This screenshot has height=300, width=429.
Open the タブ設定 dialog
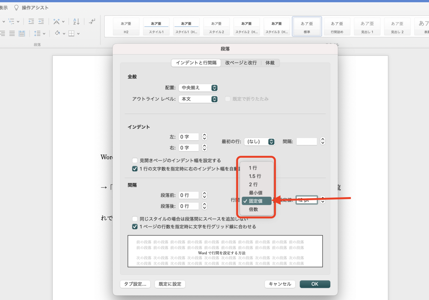[135, 284]
